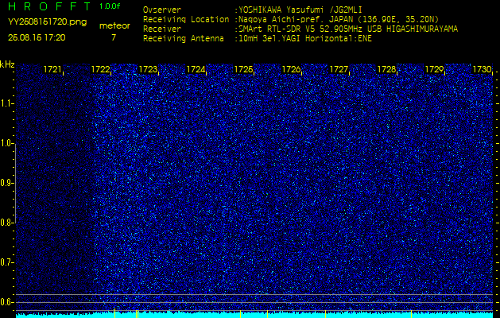Click the meteor count value 7
This screenshot has height=318, width=500.
tap(114, 37)
